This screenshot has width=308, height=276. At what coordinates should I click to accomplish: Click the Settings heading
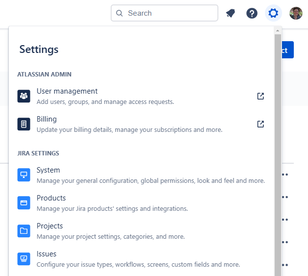(39, 50)
